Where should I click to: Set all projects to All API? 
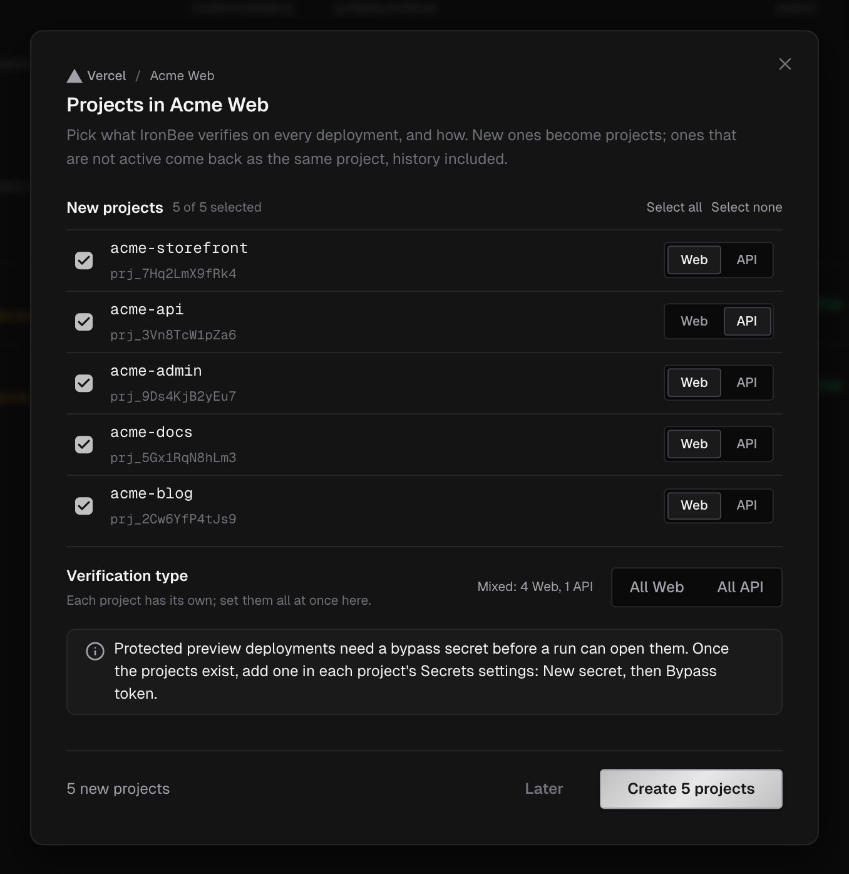click(x=740, y=587)
